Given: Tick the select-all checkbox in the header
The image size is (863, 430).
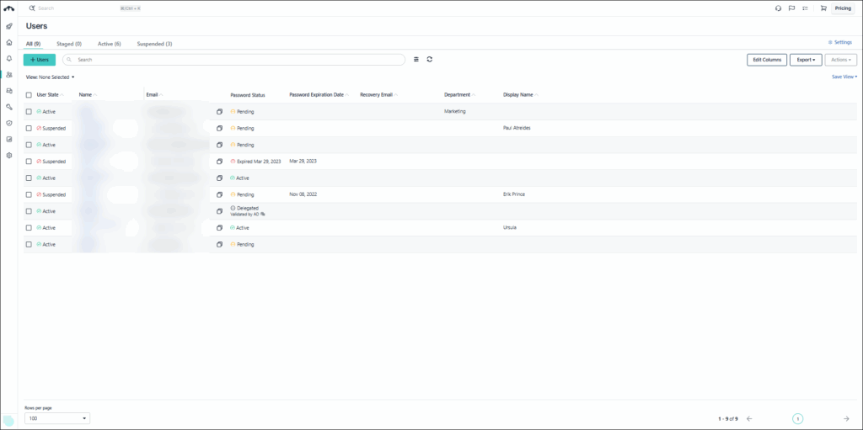Looking at the screenshot, I should pos(29,95).
